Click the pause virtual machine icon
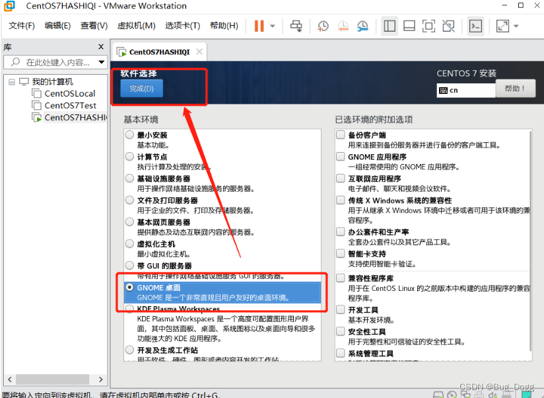 pyautogui.click(x=259, y=26)
